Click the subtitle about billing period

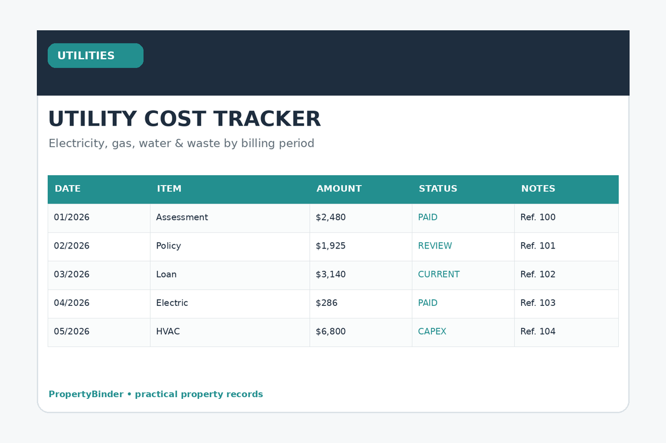coord(182,143)
